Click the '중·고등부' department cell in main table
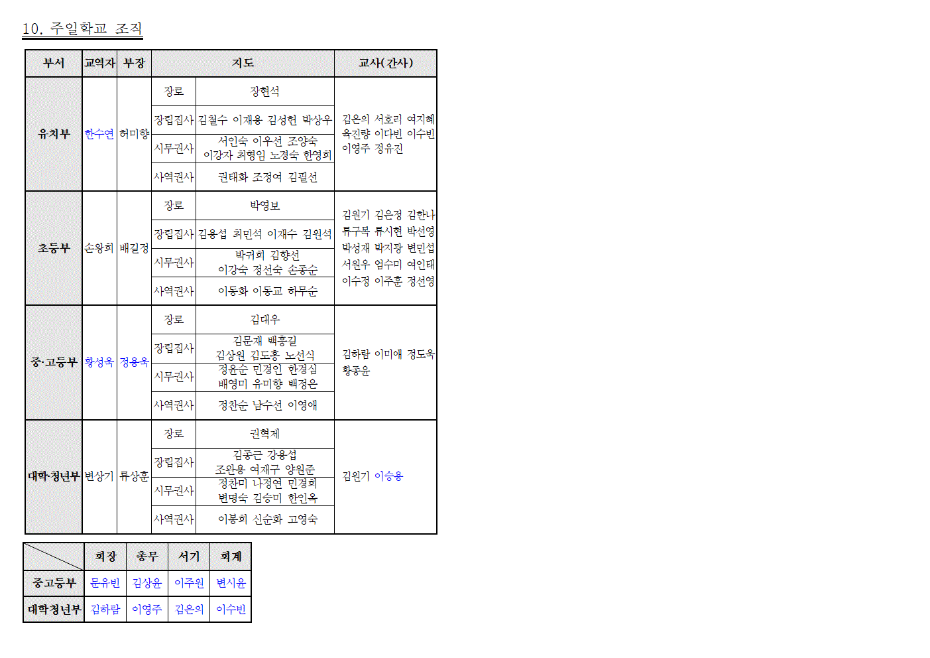Screen dimensions: 930x658 pyautogui.click(x=54, y=362)
